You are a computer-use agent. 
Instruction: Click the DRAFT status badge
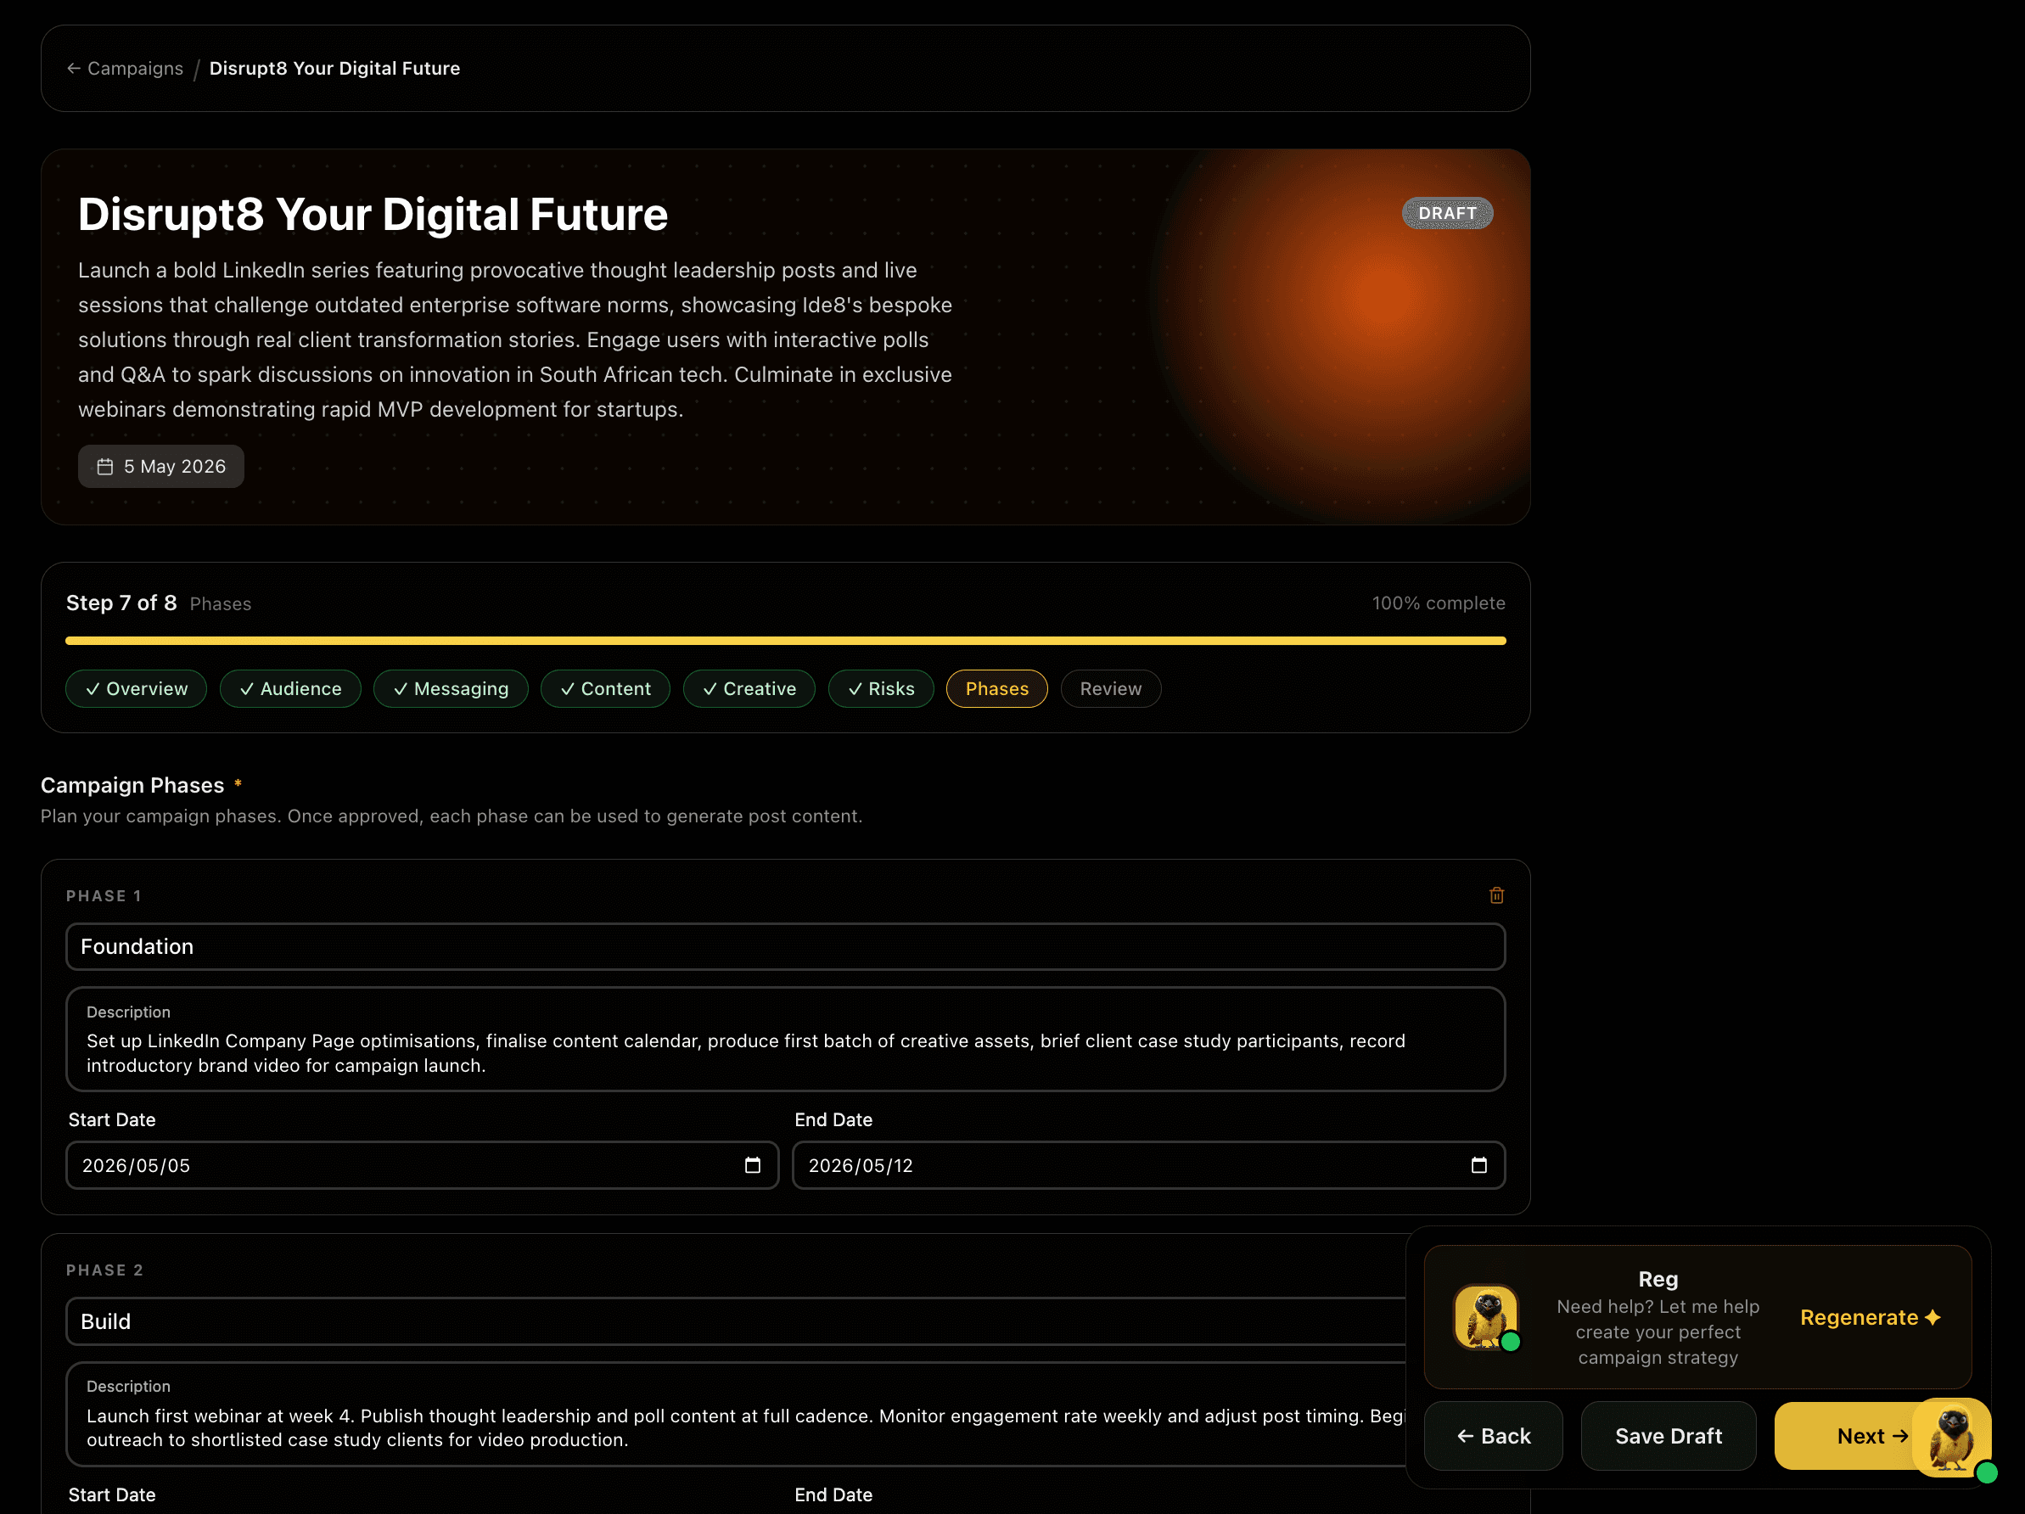(x=1447, y=213)
